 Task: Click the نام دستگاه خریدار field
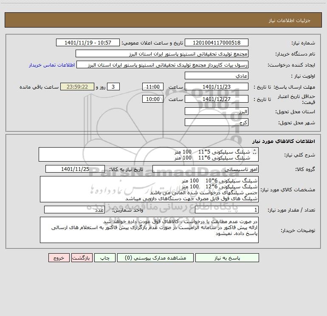pos(162,53)
